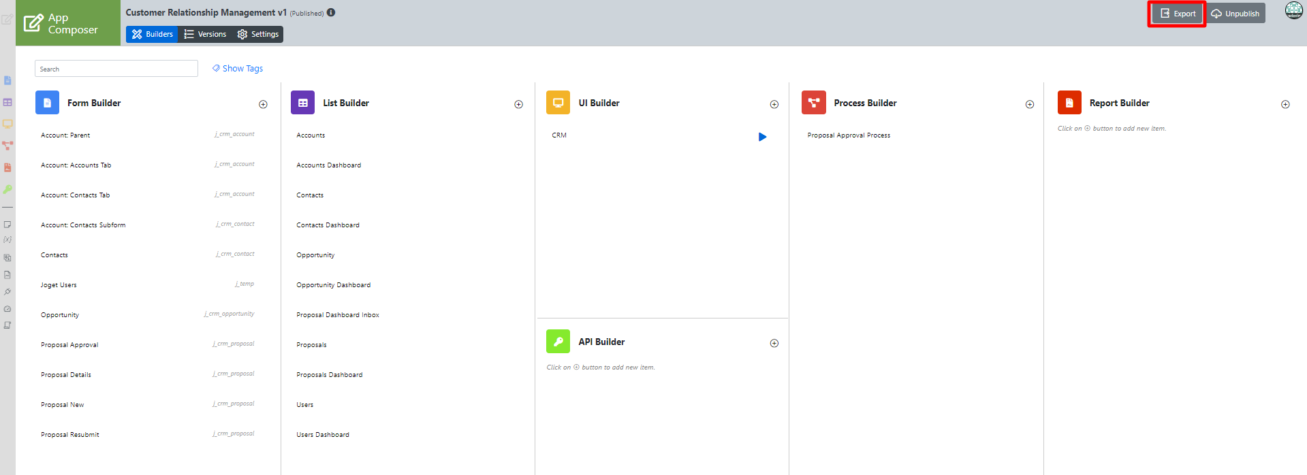1307x475 pixels.
Task: Open the Proposal Approval form
Action: point(69,345)
